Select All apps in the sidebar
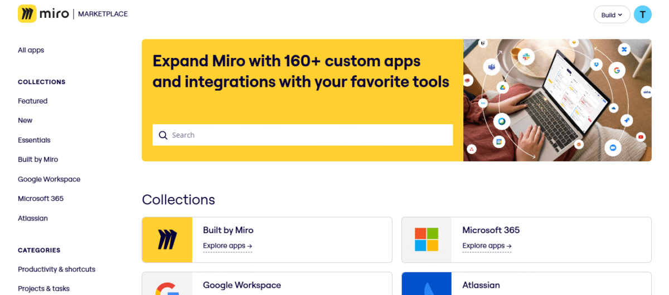The width and height of the screenshot is (669, 295). tap(31, 50)
